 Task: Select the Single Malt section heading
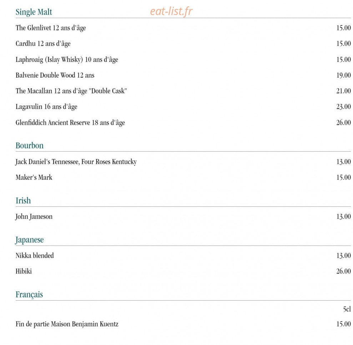[x=34, y=12]
